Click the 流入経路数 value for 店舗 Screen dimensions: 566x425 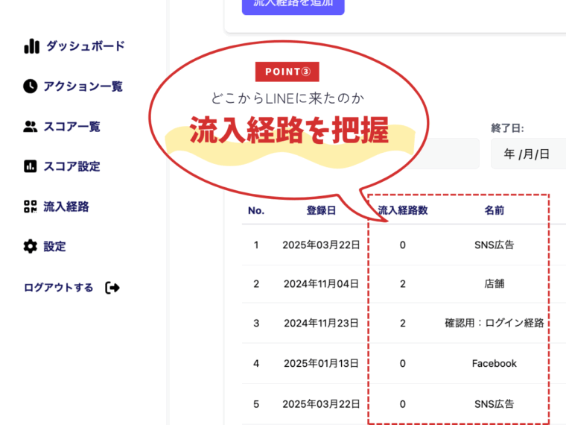[x=402, y=284]
